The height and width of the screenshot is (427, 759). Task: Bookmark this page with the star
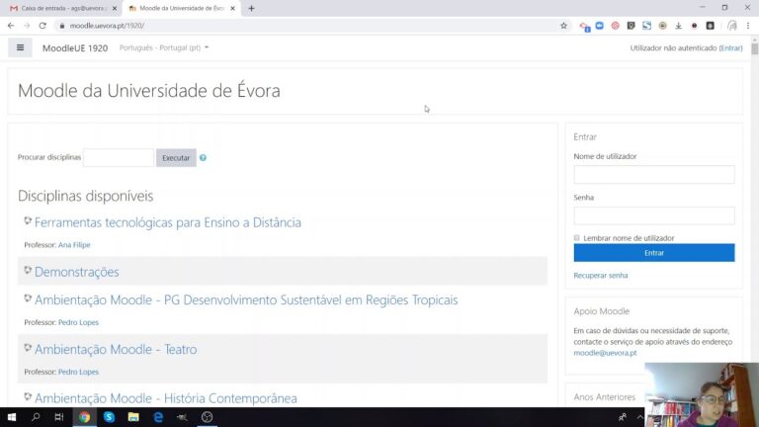tap(563, 26)
